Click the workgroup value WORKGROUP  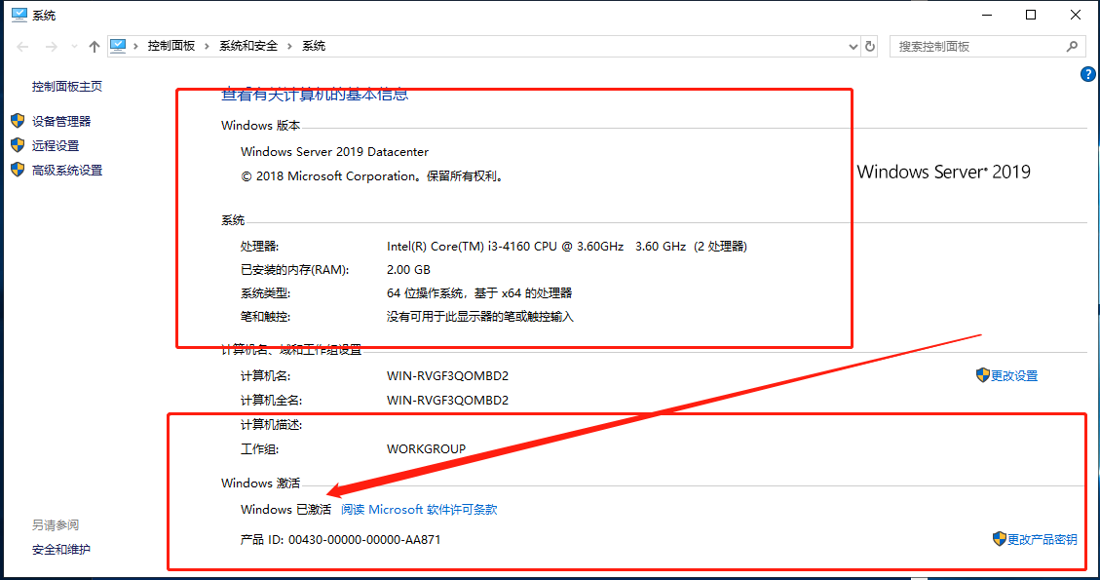click(x=426, y=449)
